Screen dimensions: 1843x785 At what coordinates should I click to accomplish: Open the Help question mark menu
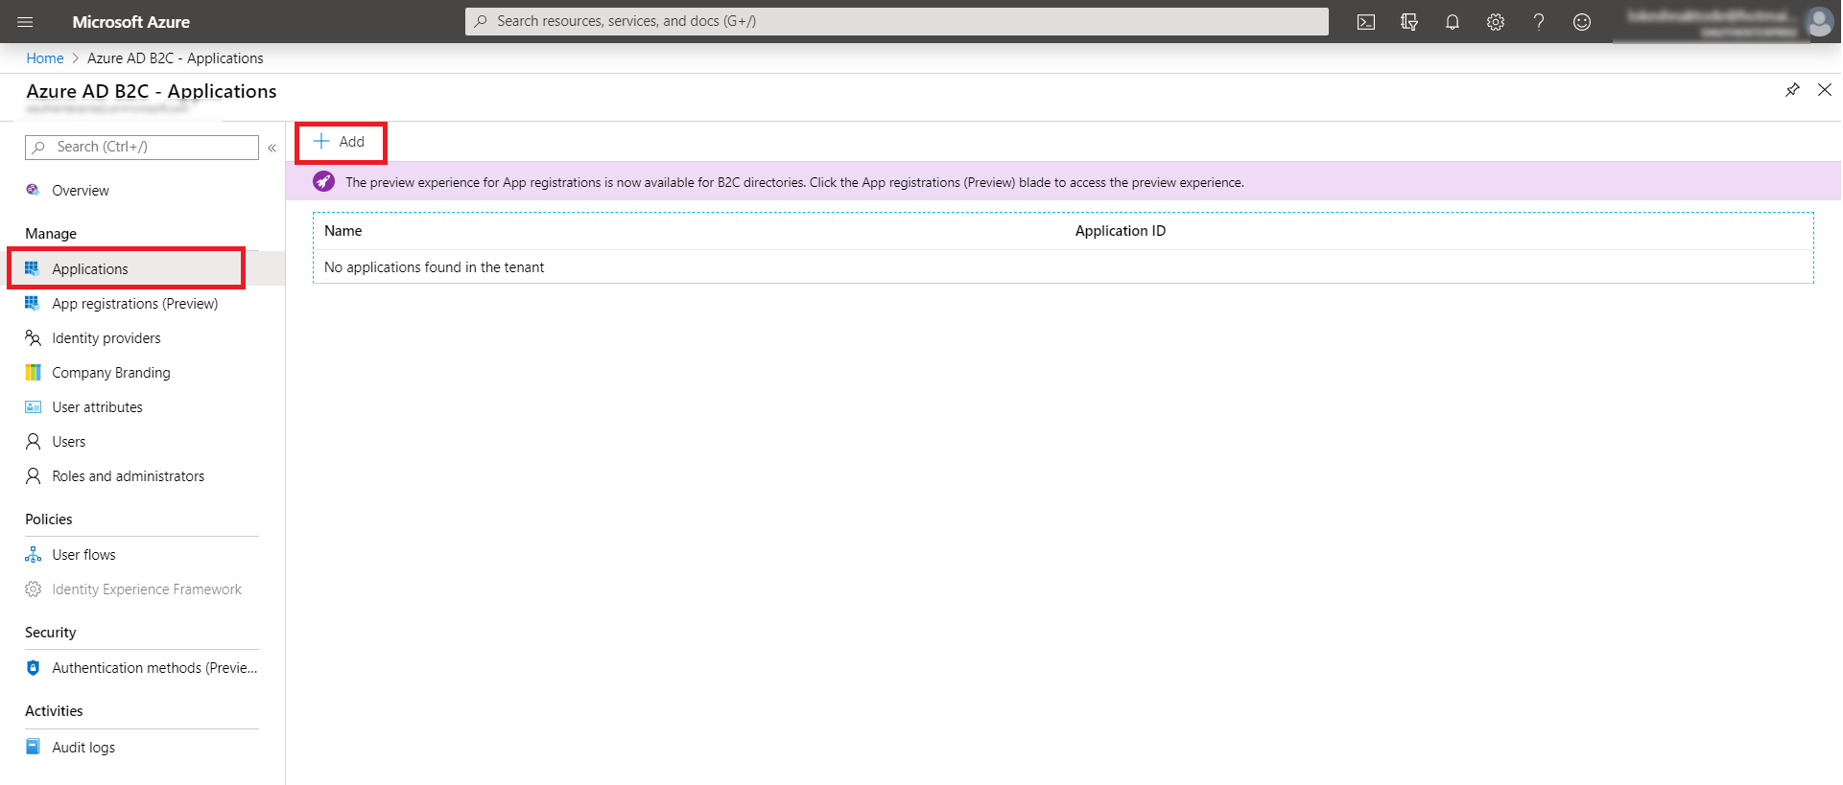(1539, 21)
